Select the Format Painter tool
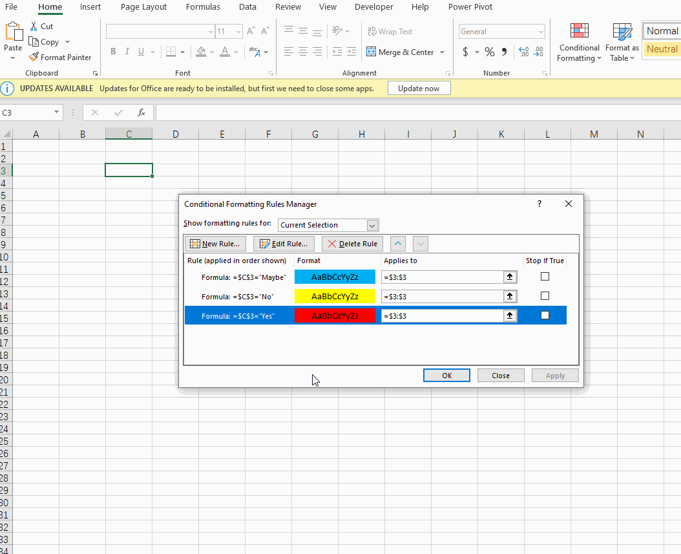Viewport: 681px width, 554px height. pyautogui.click(x=59, y=57)
